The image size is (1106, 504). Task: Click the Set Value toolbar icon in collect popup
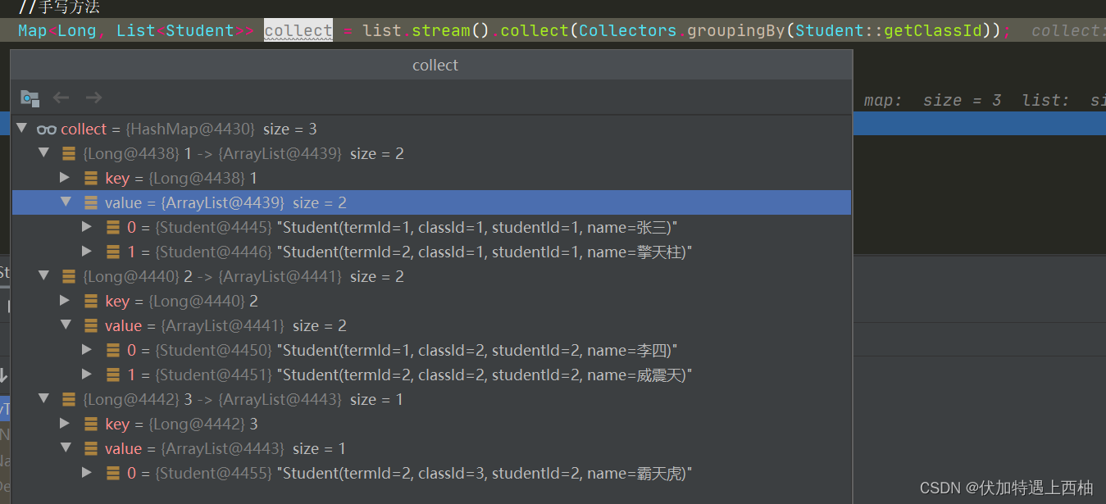30,98
